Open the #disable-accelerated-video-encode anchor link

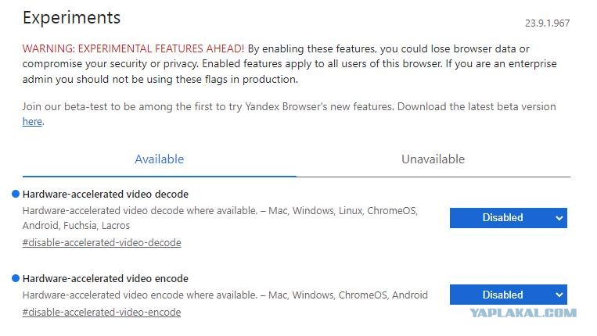tap(102, 312)
